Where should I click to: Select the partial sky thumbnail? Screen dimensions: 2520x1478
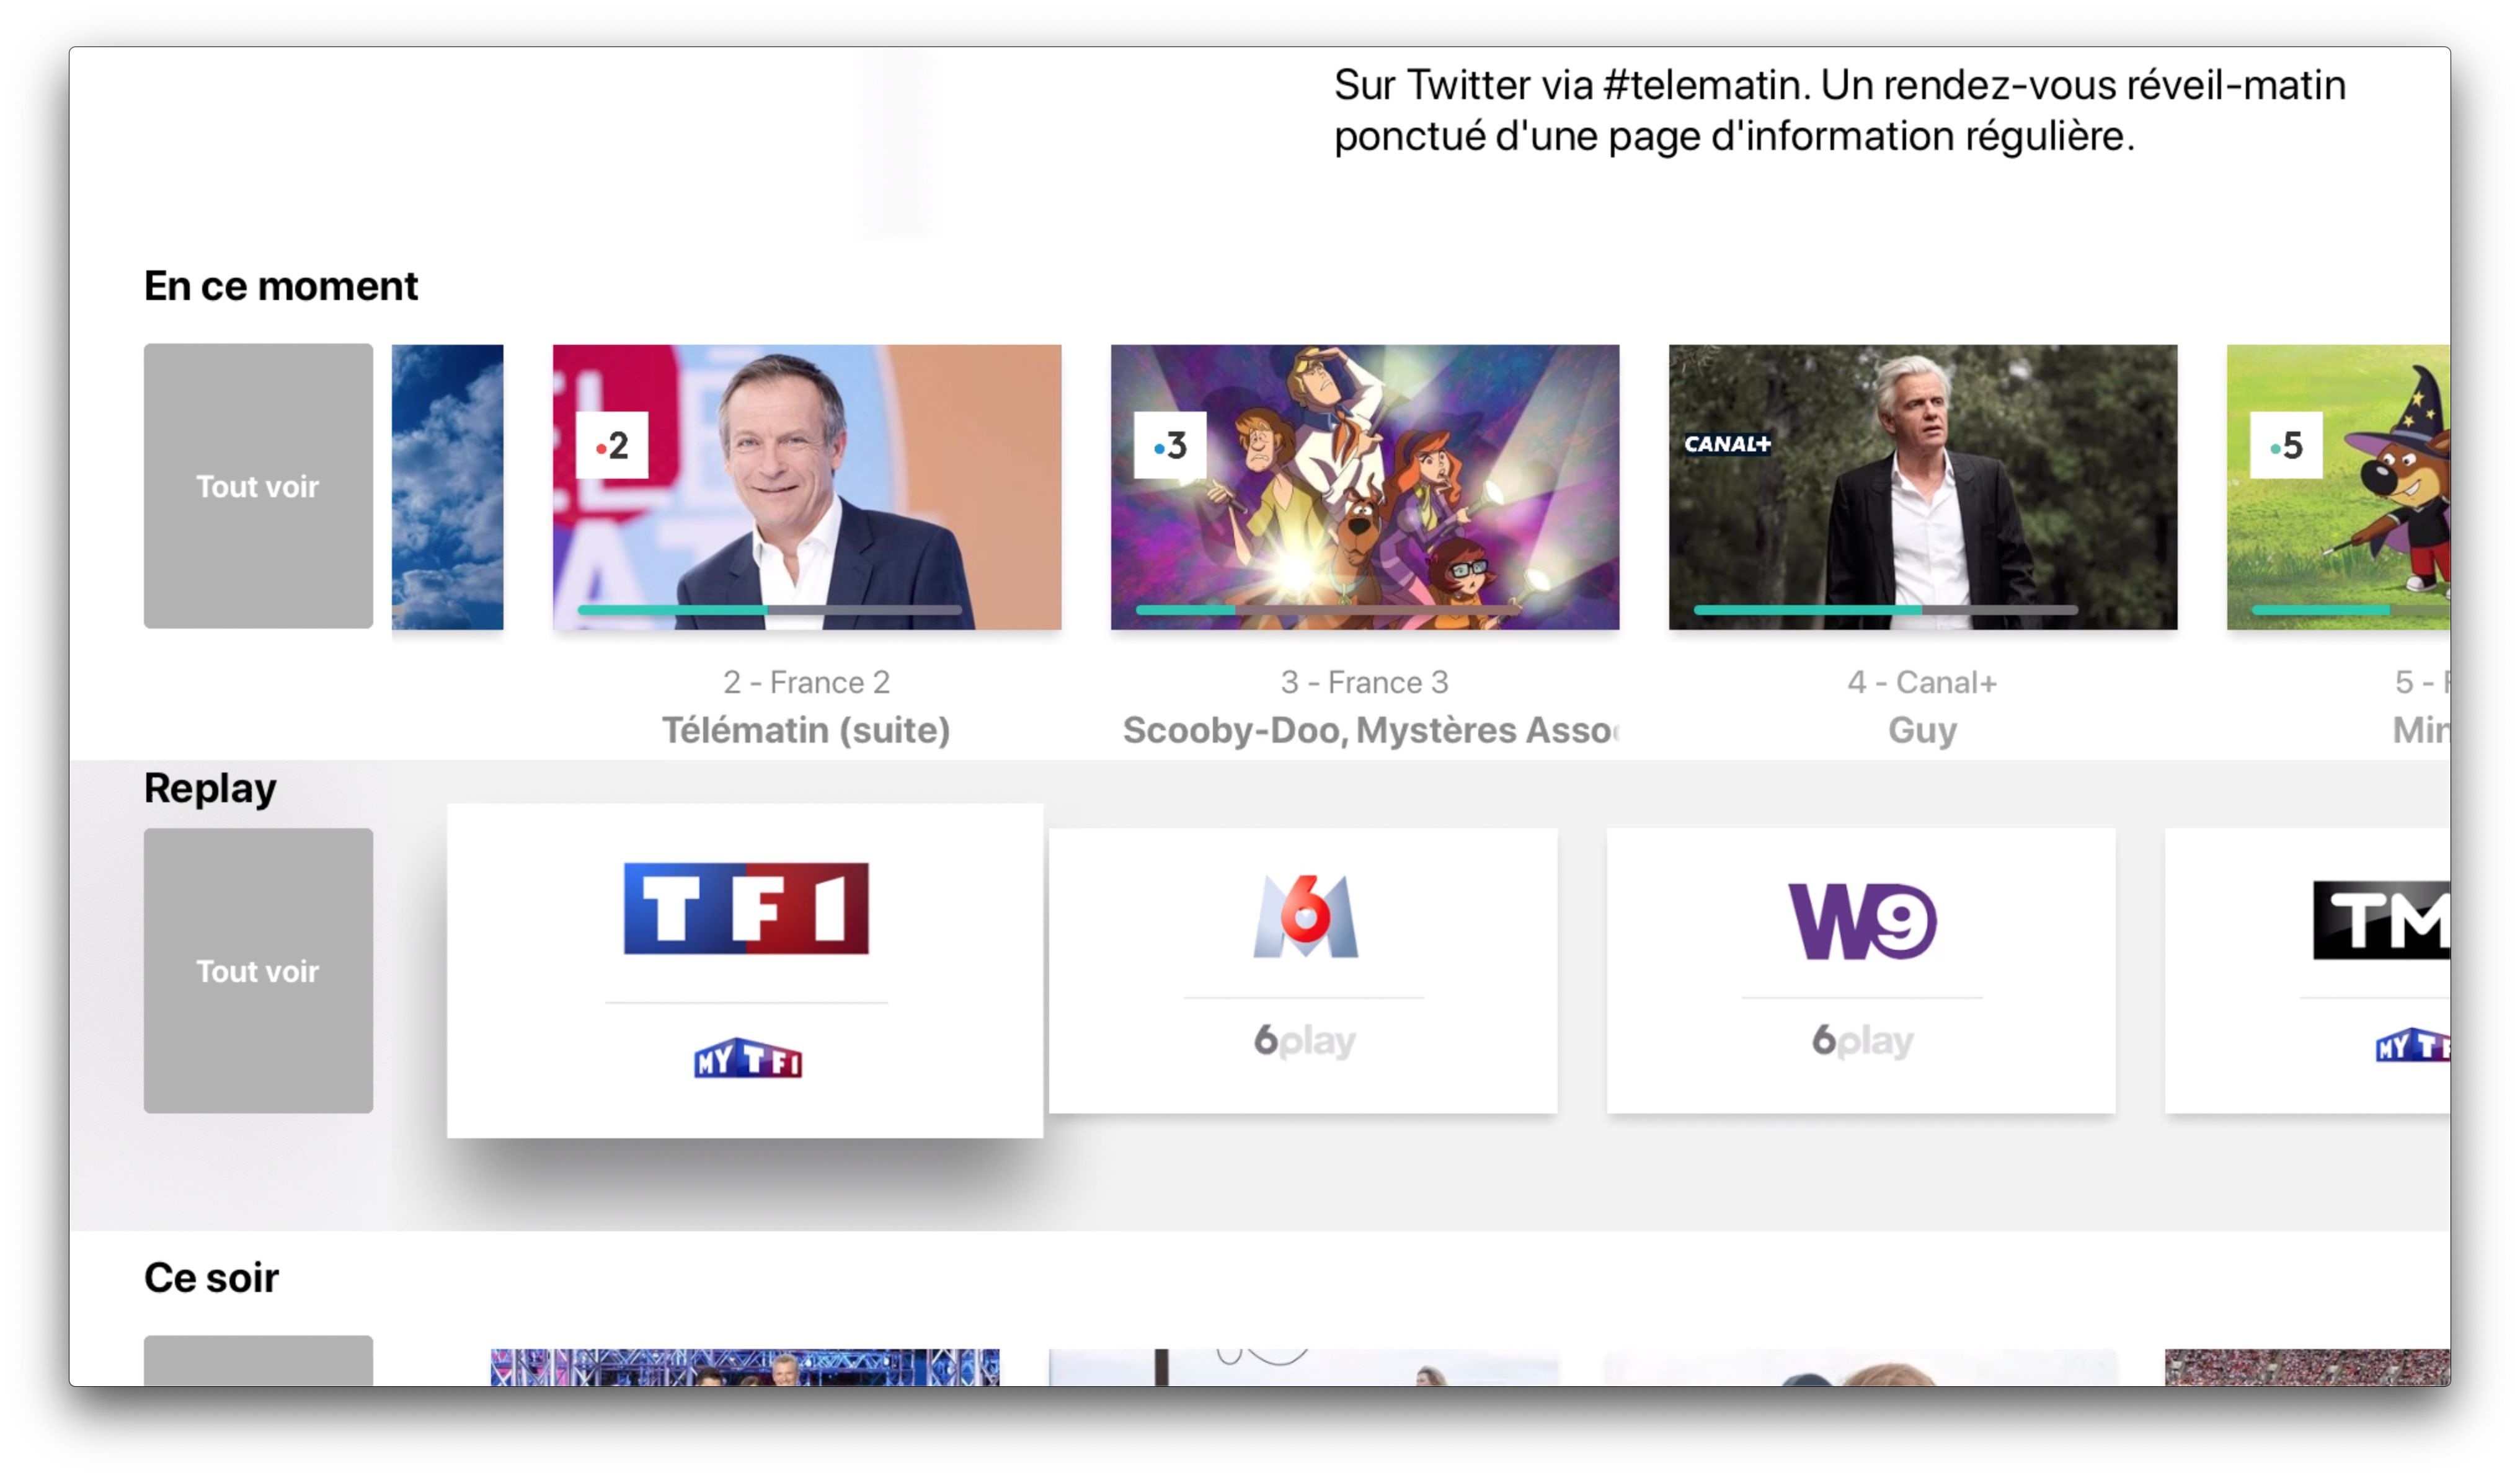[x=447, y=487]
